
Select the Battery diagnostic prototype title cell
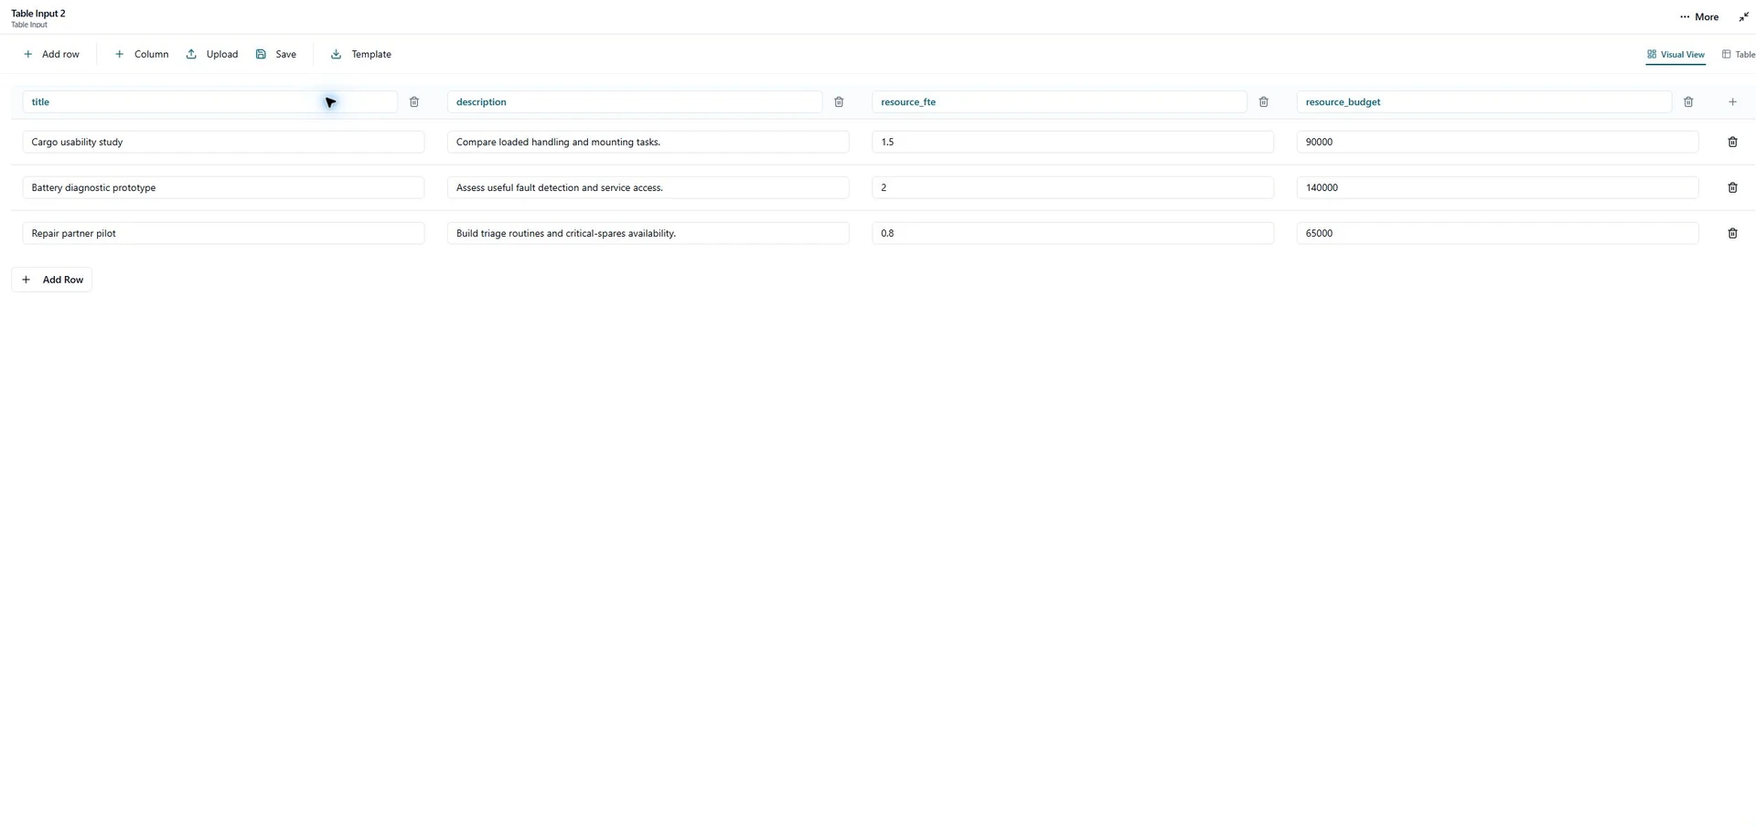pyautogui.click(x=223, y=188)
